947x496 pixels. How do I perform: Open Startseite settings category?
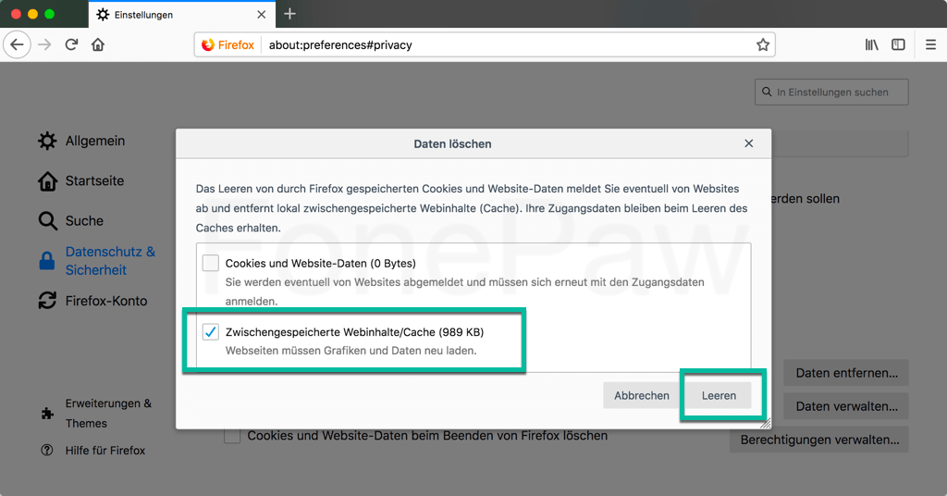(x=81, y=180)
